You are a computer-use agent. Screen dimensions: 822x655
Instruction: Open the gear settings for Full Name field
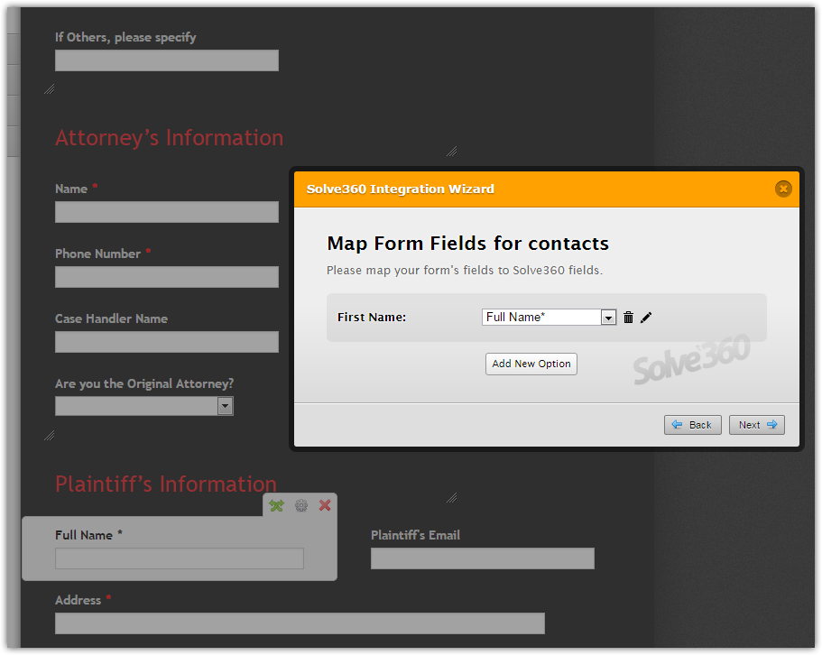pyautogui.click(x=301, y=506)
